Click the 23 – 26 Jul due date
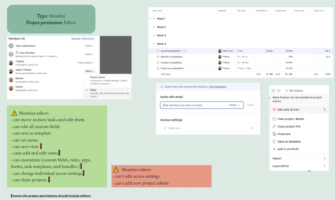335x200 pixels. pos(242,57)
